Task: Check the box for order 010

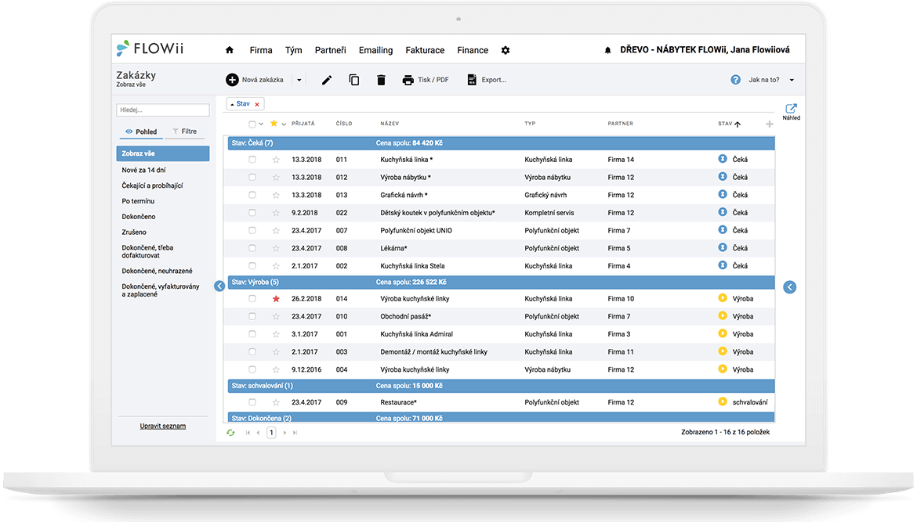Action: 252,316
